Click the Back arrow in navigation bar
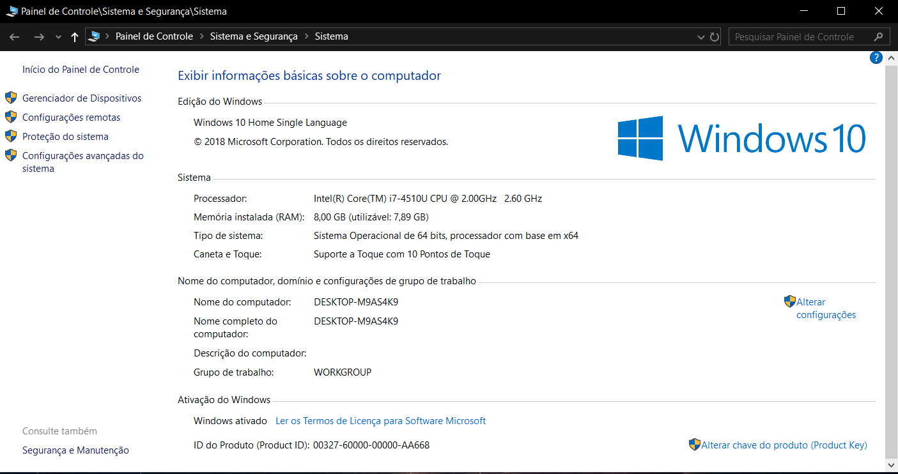This screenshot has width=898, height=474. pos(14,37)
